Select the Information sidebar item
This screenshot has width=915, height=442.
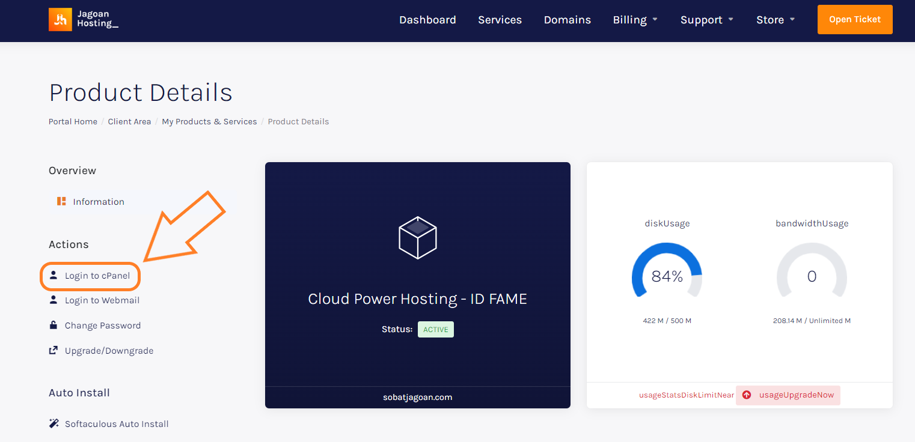[99, 202]
